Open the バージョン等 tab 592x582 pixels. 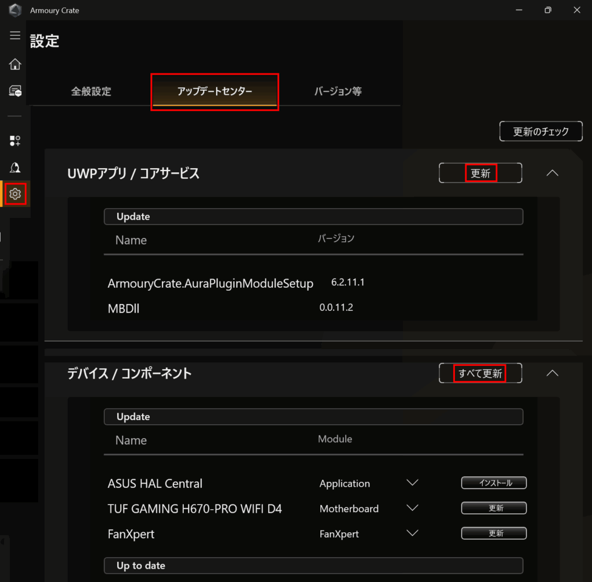click(338, 91)
